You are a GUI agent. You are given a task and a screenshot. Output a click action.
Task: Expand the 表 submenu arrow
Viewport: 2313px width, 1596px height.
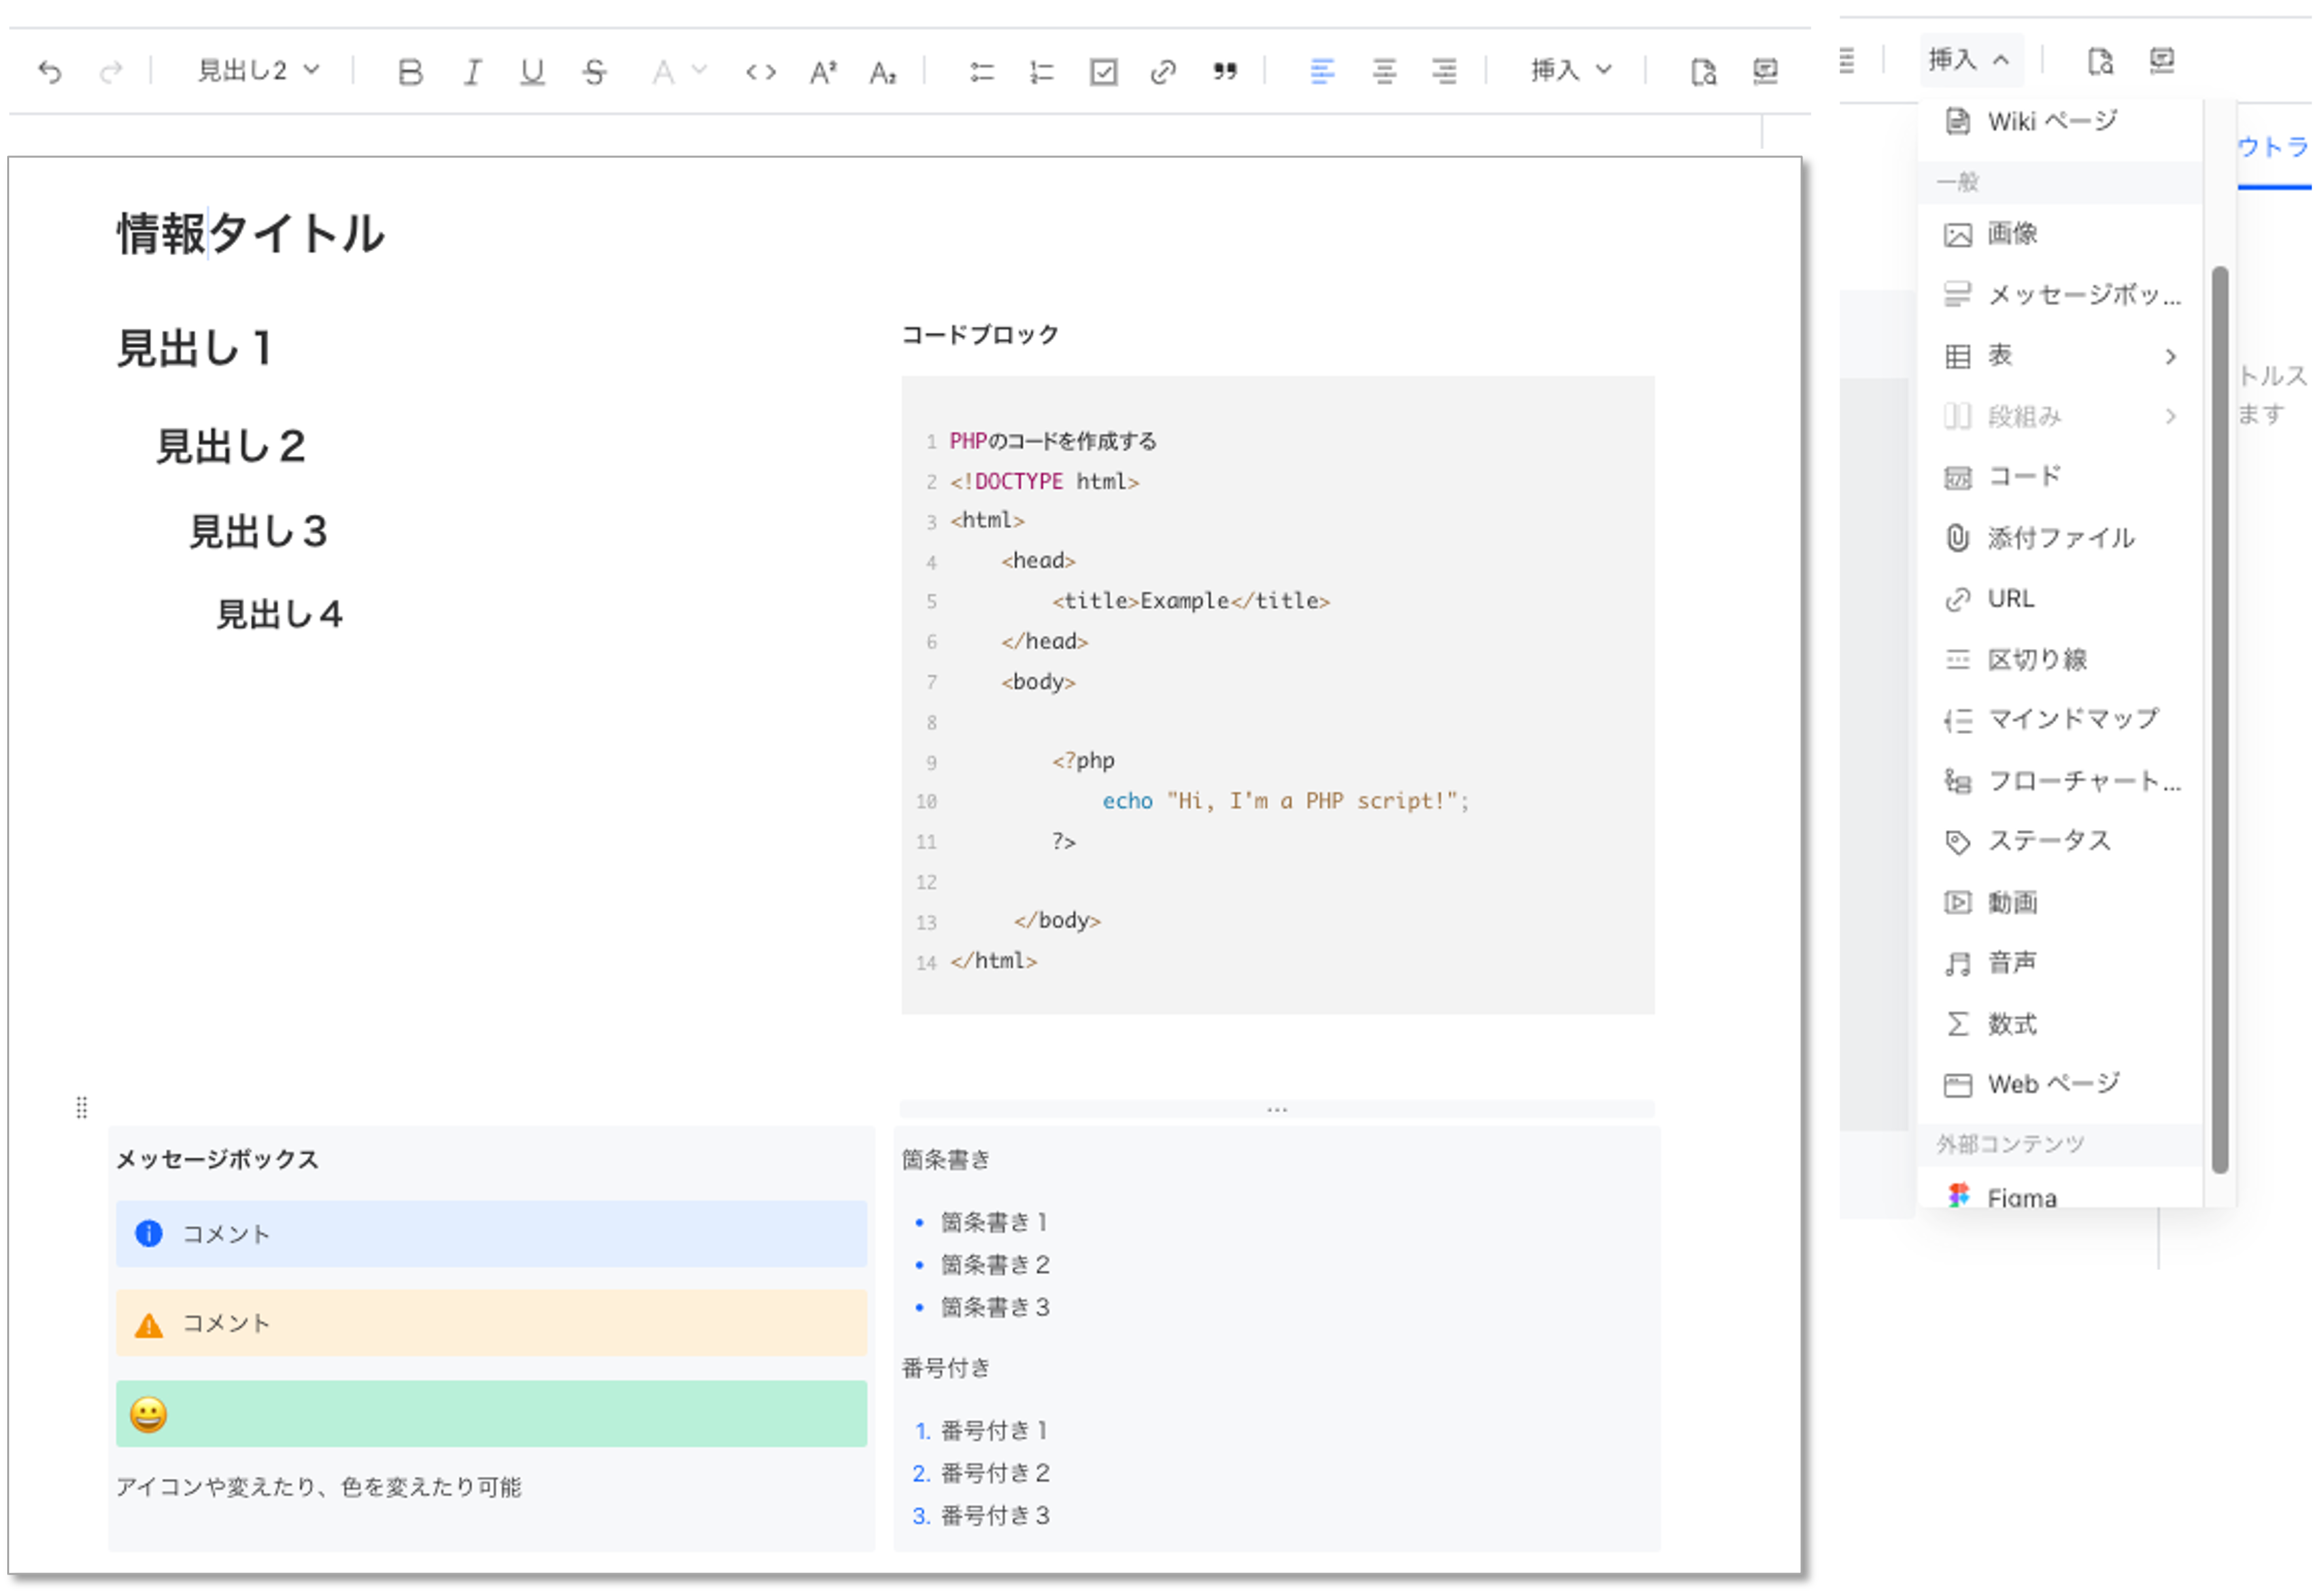click(x=2170, y=356)
